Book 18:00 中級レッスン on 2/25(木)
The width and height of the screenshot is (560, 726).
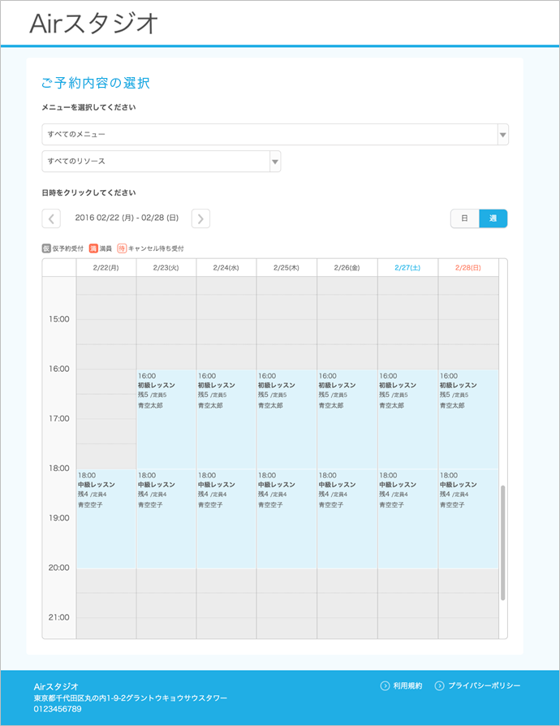pos(286,519)
